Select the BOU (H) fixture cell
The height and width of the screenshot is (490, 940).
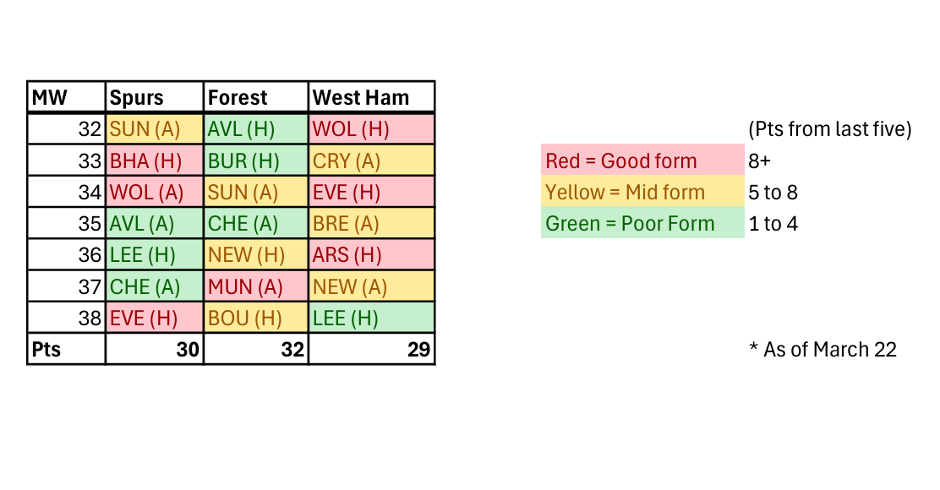[x=256, y=318]
